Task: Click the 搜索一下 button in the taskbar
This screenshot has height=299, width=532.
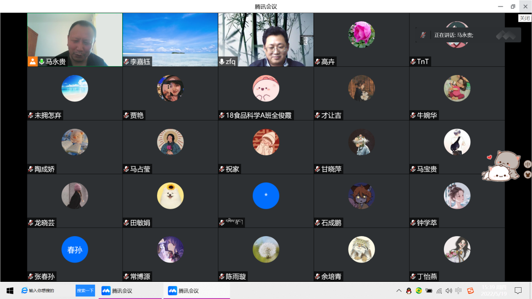Action: coord(85,291)
